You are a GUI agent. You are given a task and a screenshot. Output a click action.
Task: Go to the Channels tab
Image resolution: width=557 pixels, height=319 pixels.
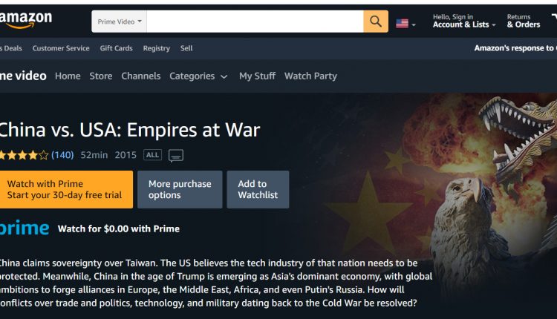point(141,76)
